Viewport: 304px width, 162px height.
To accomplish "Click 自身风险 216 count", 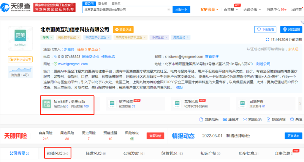I will [x=46, y=139].
